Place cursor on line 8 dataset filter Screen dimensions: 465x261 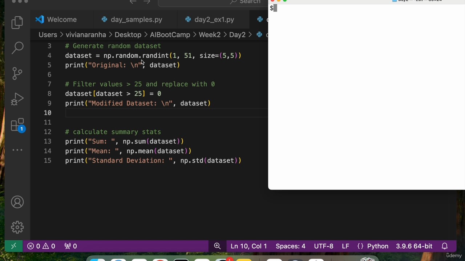113,94
